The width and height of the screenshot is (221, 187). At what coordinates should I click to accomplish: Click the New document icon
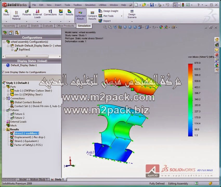click(136, 5)
